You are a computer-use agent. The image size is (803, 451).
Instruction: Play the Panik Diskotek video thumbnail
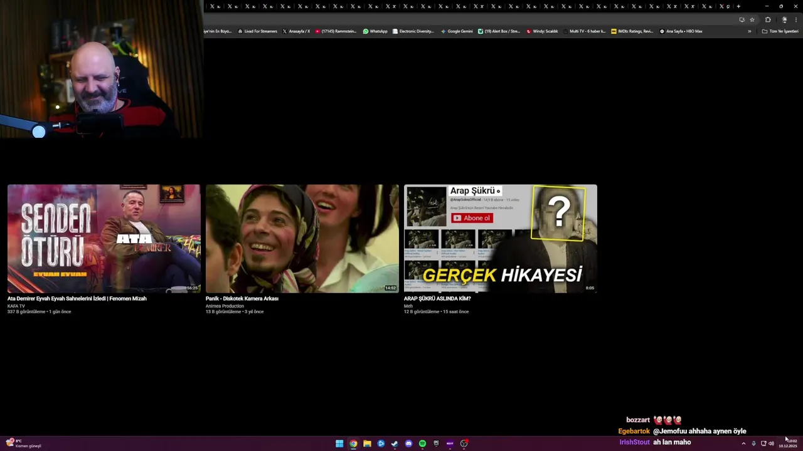(x=302, y=239)
